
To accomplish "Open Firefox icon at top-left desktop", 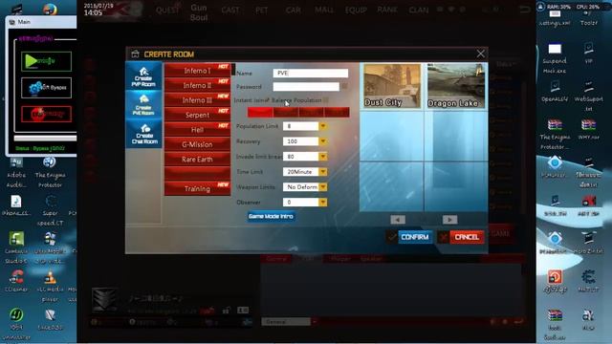I will click(x=50, y=9).
